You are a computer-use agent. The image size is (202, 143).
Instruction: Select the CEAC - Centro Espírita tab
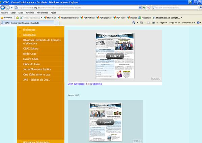[x=27, y=23]
